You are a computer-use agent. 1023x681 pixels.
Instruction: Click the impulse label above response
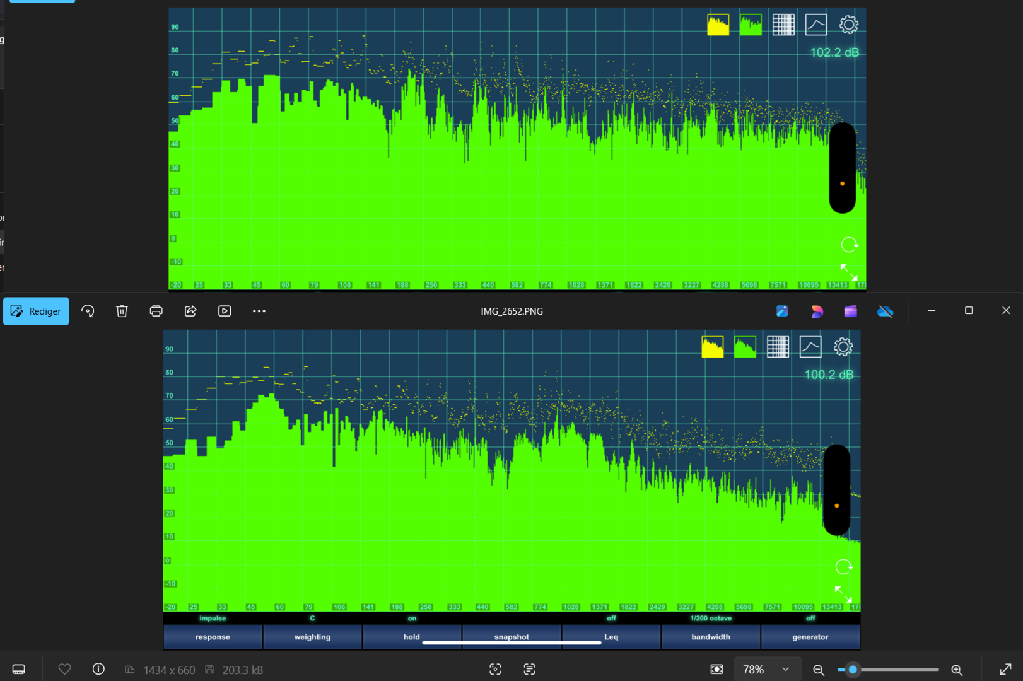click(x=213, y=619)
